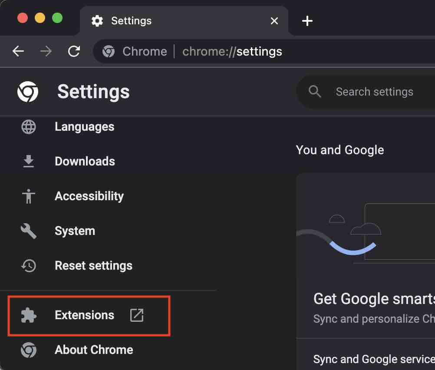
Task: Click the magnifying glass search icon
Action: [x=315, y=92]
